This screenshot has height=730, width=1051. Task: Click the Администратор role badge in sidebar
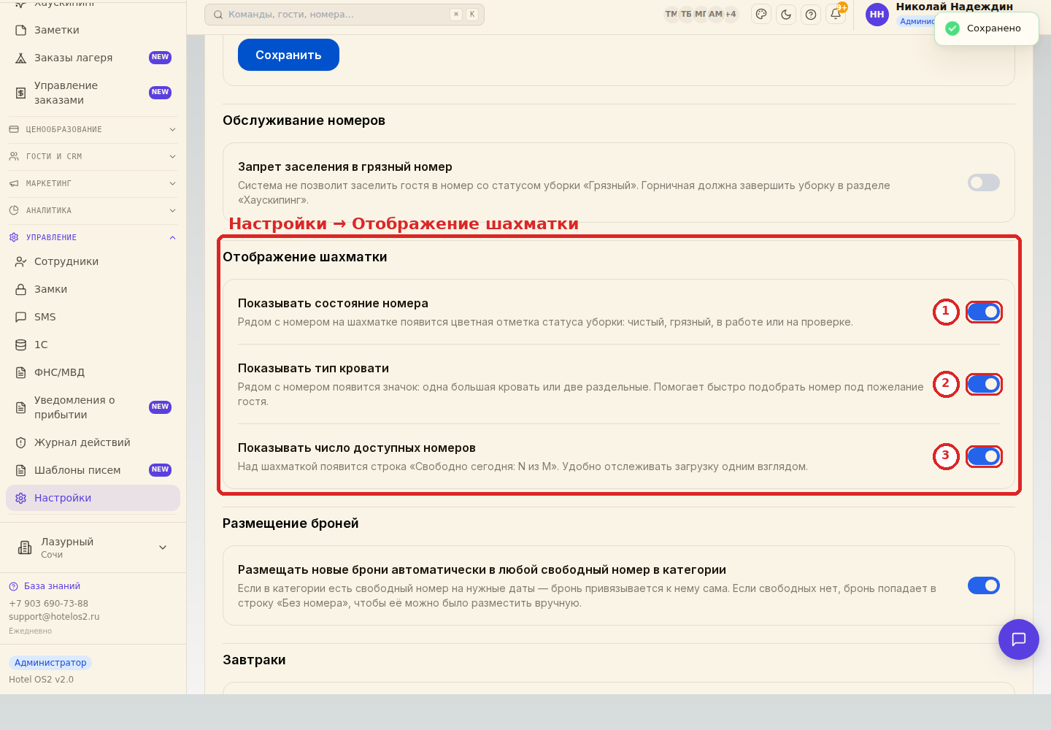[50, 663]
